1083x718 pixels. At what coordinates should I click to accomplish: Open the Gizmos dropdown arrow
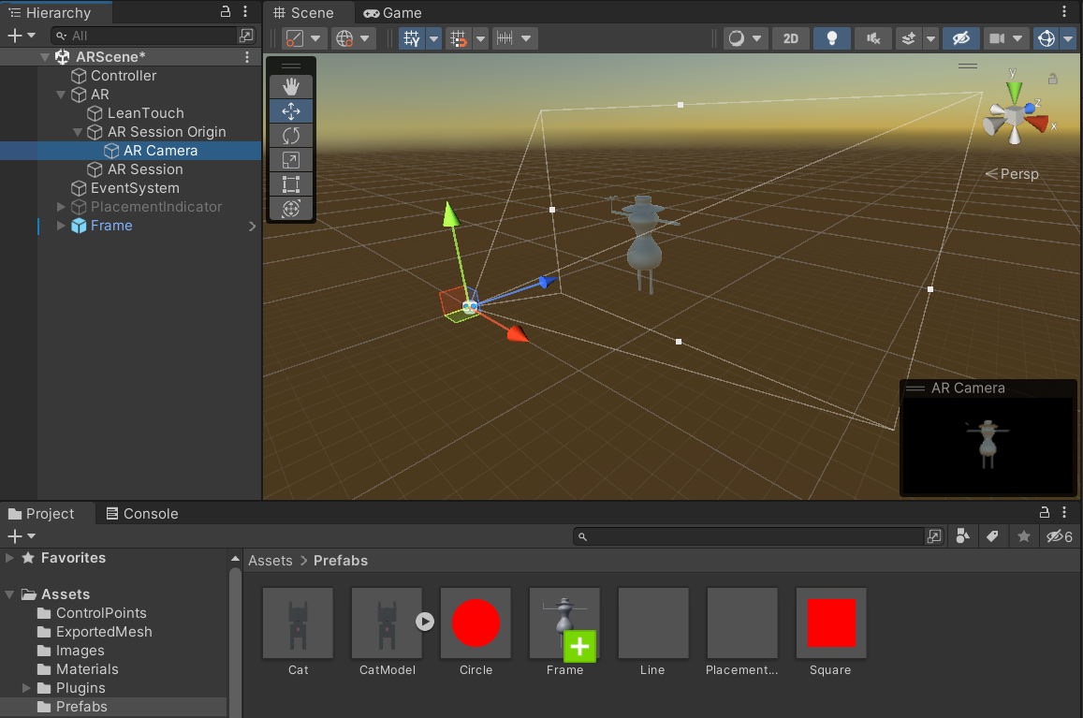click(1068, 38)
